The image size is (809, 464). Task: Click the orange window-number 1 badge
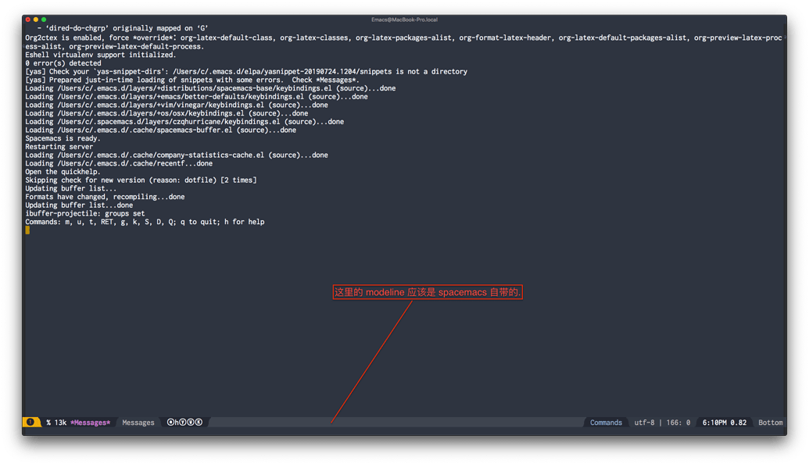[30, 422]
